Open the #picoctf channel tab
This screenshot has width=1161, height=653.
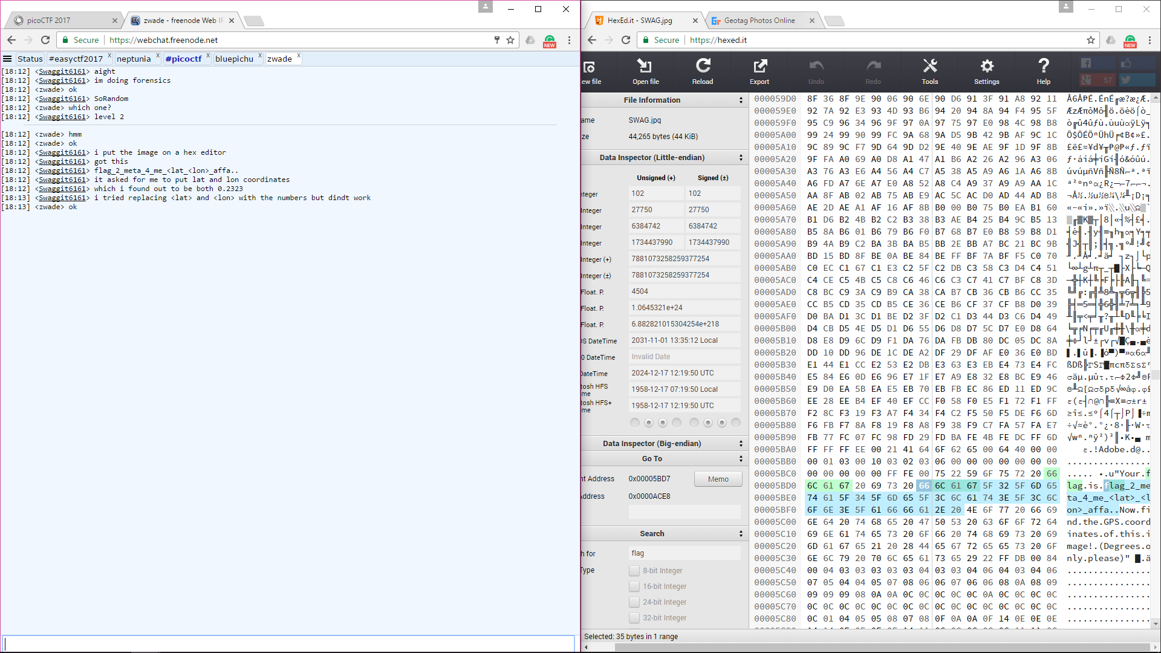coord(183,59)
